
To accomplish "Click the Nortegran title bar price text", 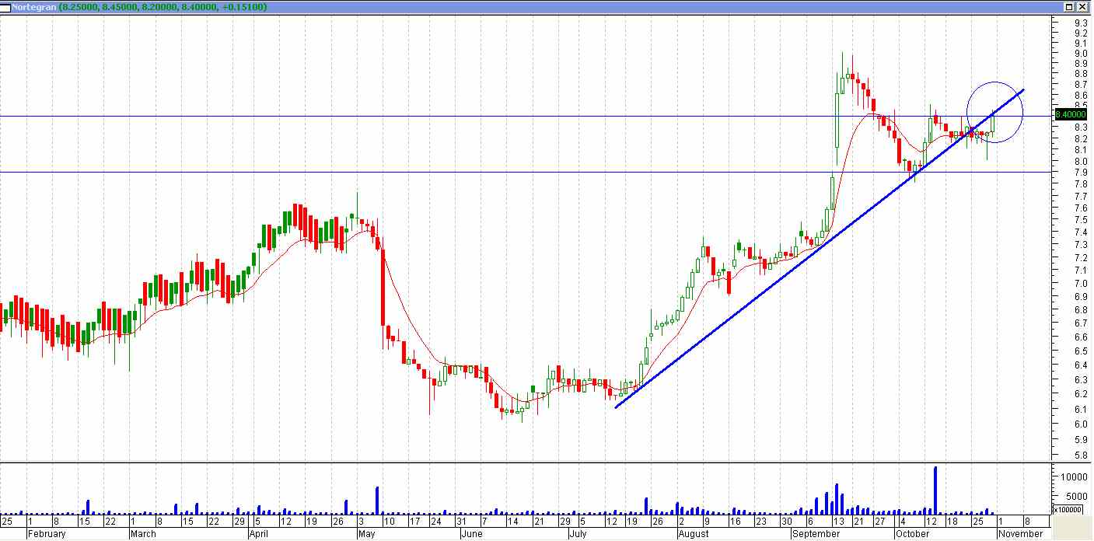I will pos(163,6).
